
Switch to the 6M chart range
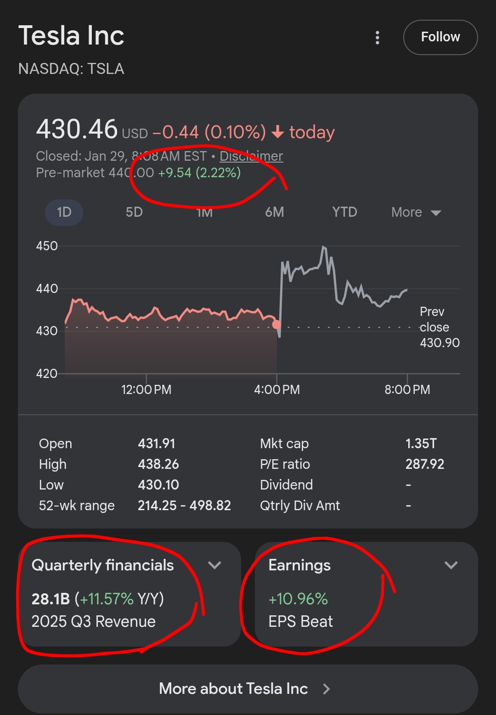tap(274, 212)
